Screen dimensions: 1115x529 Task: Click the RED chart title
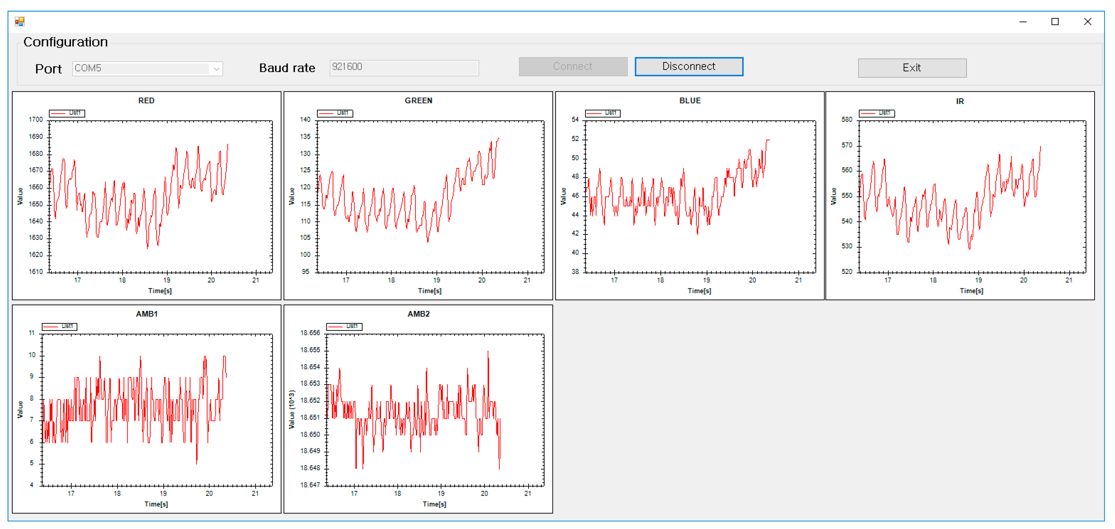[x=146, y=101]
